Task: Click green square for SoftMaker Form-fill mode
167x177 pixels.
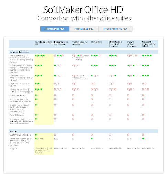Action: point(36,115)
